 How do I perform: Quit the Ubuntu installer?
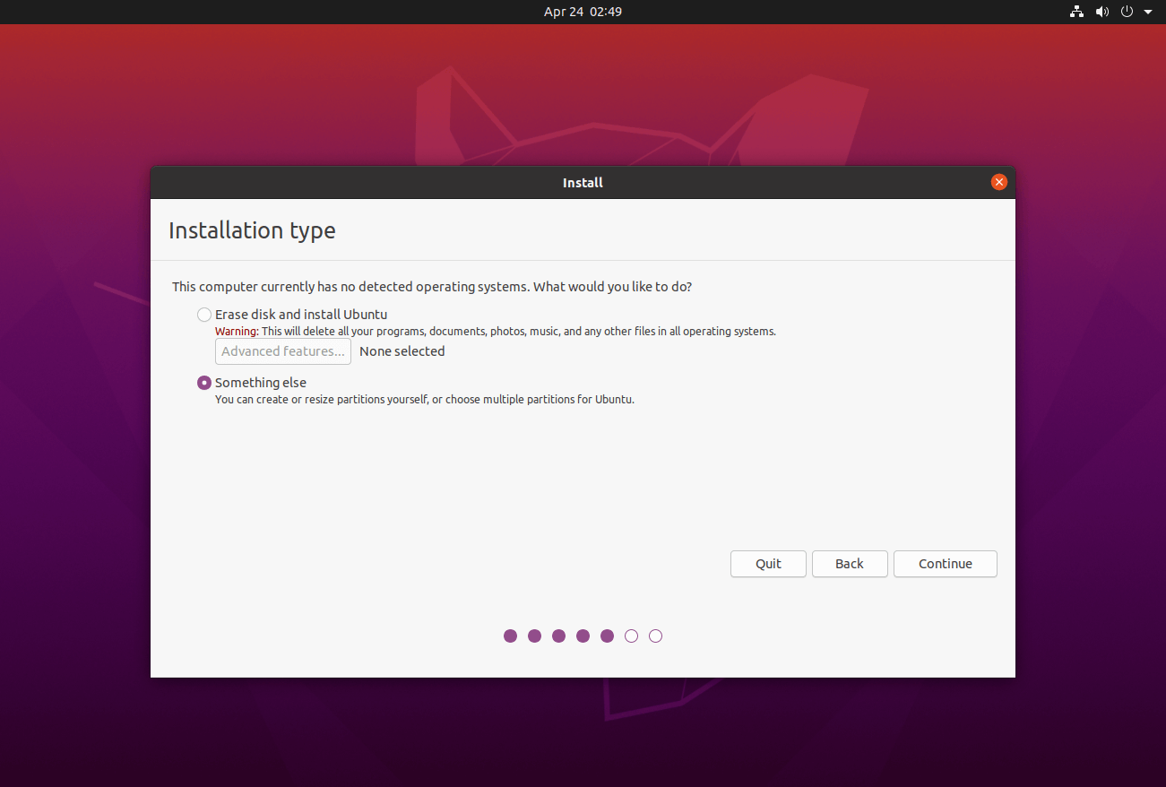coord(767,564)
